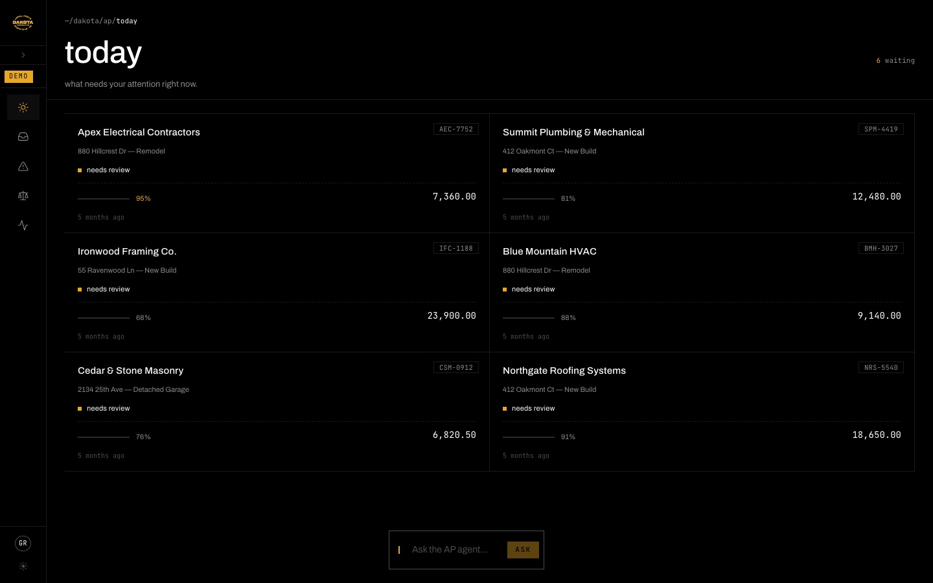
Task: Click the Dakota logo in the sidebar
Action: pyautogui.click(x=23, y=23)
